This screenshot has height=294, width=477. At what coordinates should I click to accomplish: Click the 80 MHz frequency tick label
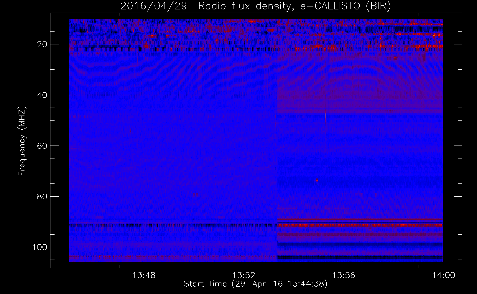coord(42,196)
